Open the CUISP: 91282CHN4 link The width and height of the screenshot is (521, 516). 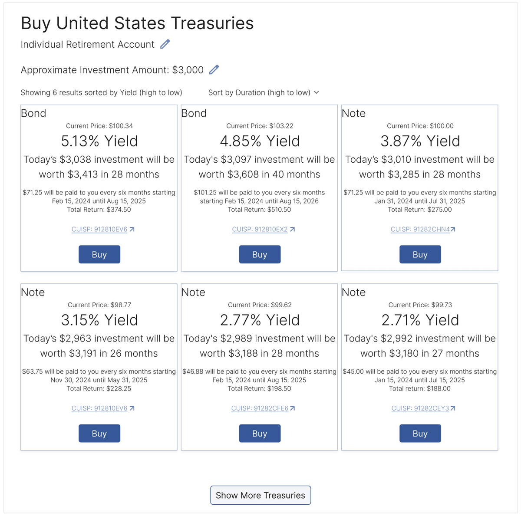click(x=420, y=230)
